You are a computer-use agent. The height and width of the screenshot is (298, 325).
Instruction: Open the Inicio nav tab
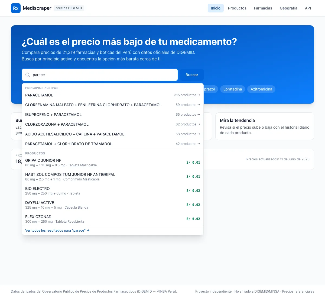coord(216,8)
